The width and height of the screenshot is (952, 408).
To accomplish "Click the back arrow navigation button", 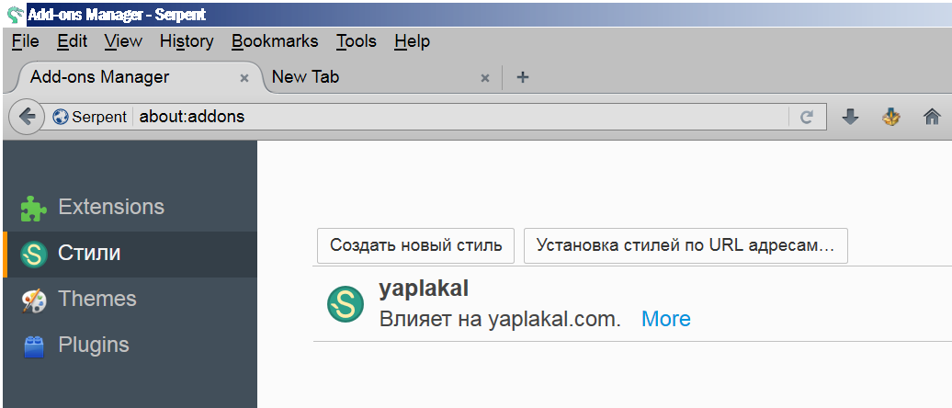I will click(26, 117).
